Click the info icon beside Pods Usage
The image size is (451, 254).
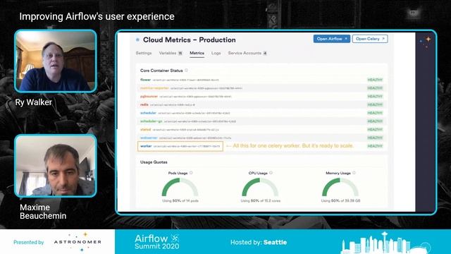tap(191, 173)
